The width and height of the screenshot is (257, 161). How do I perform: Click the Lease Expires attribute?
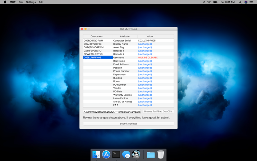click(x=121, y=98)
